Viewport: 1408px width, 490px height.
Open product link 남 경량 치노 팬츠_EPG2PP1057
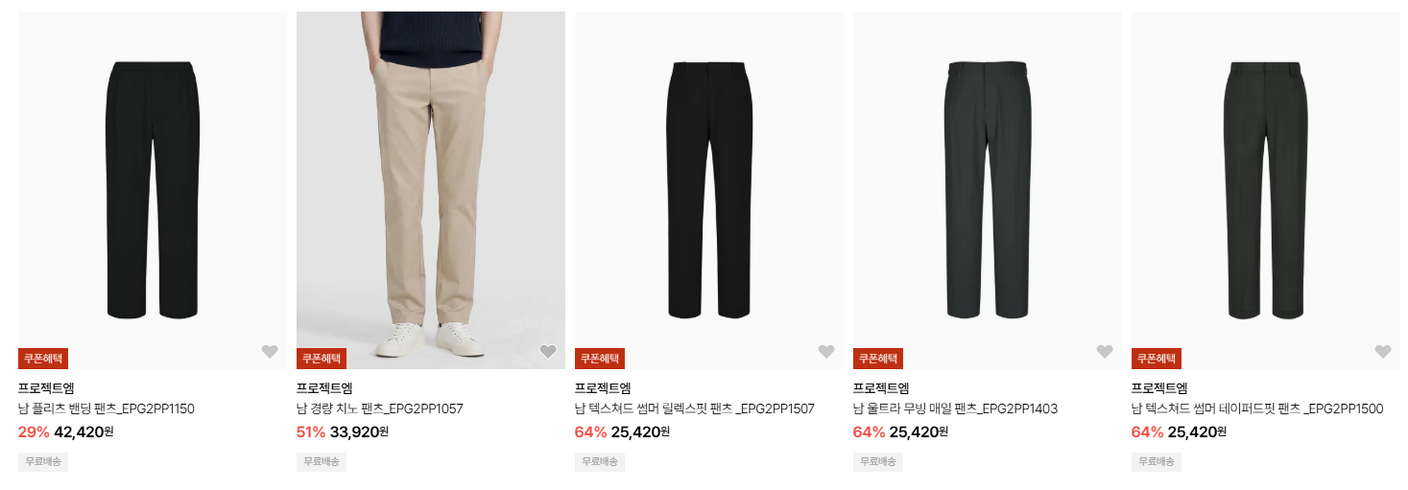point(380,409)
